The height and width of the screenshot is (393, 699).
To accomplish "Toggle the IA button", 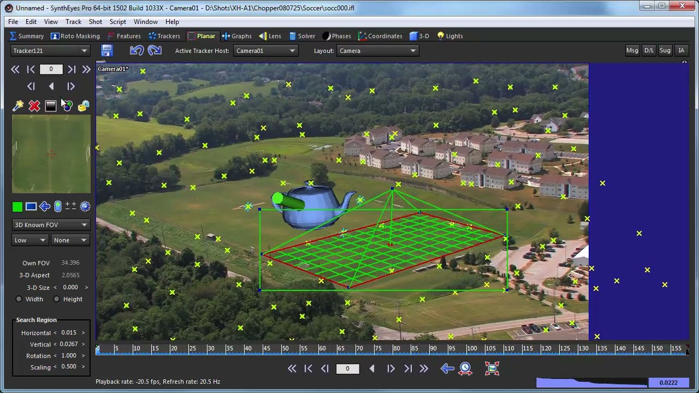I will (x=681, y=50).
